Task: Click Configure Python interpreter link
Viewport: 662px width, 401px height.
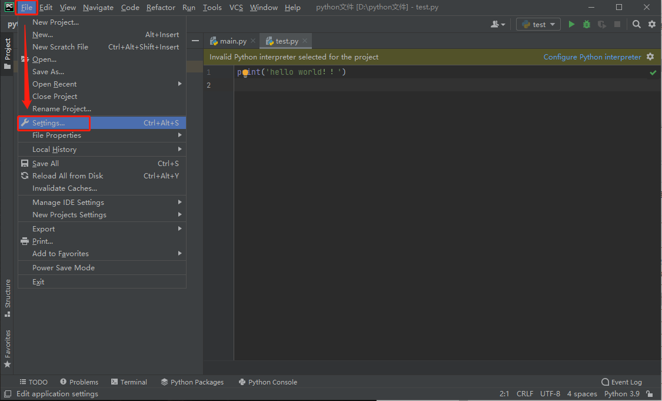Action: (592, 57)
